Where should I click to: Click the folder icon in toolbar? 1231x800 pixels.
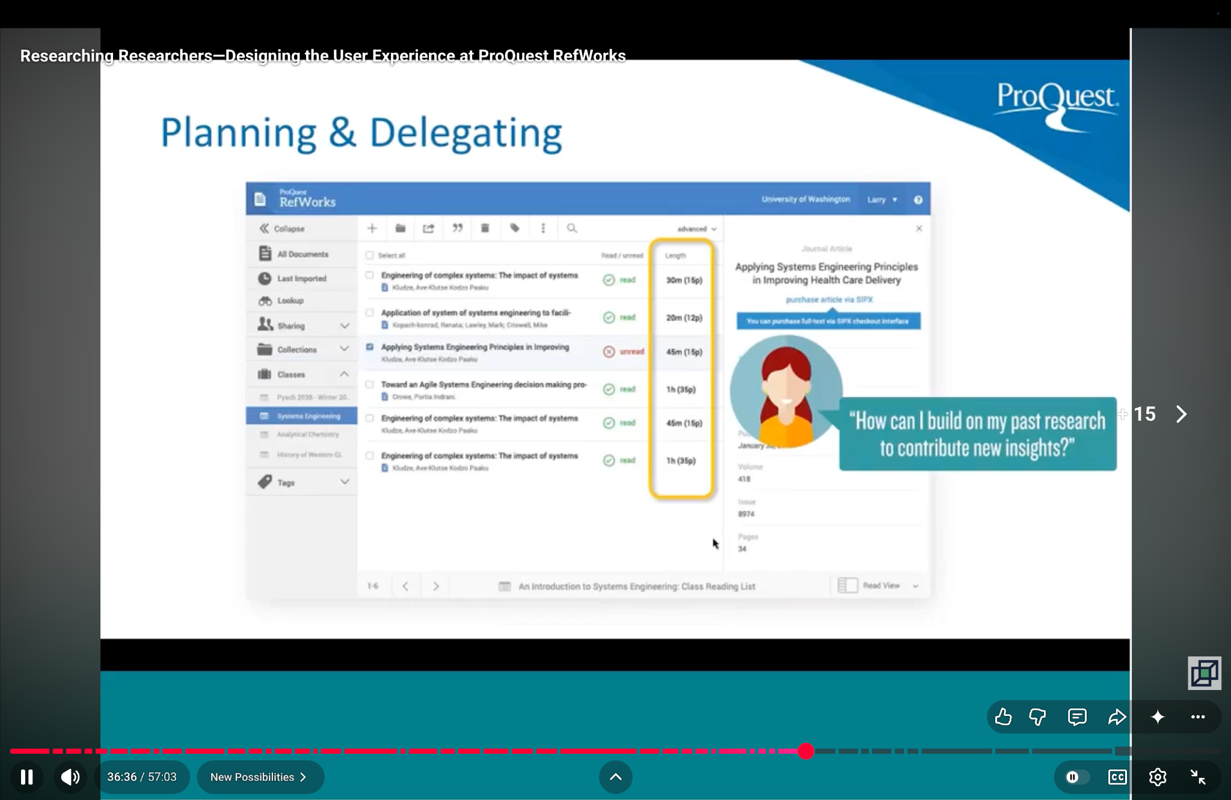point(400,228)
